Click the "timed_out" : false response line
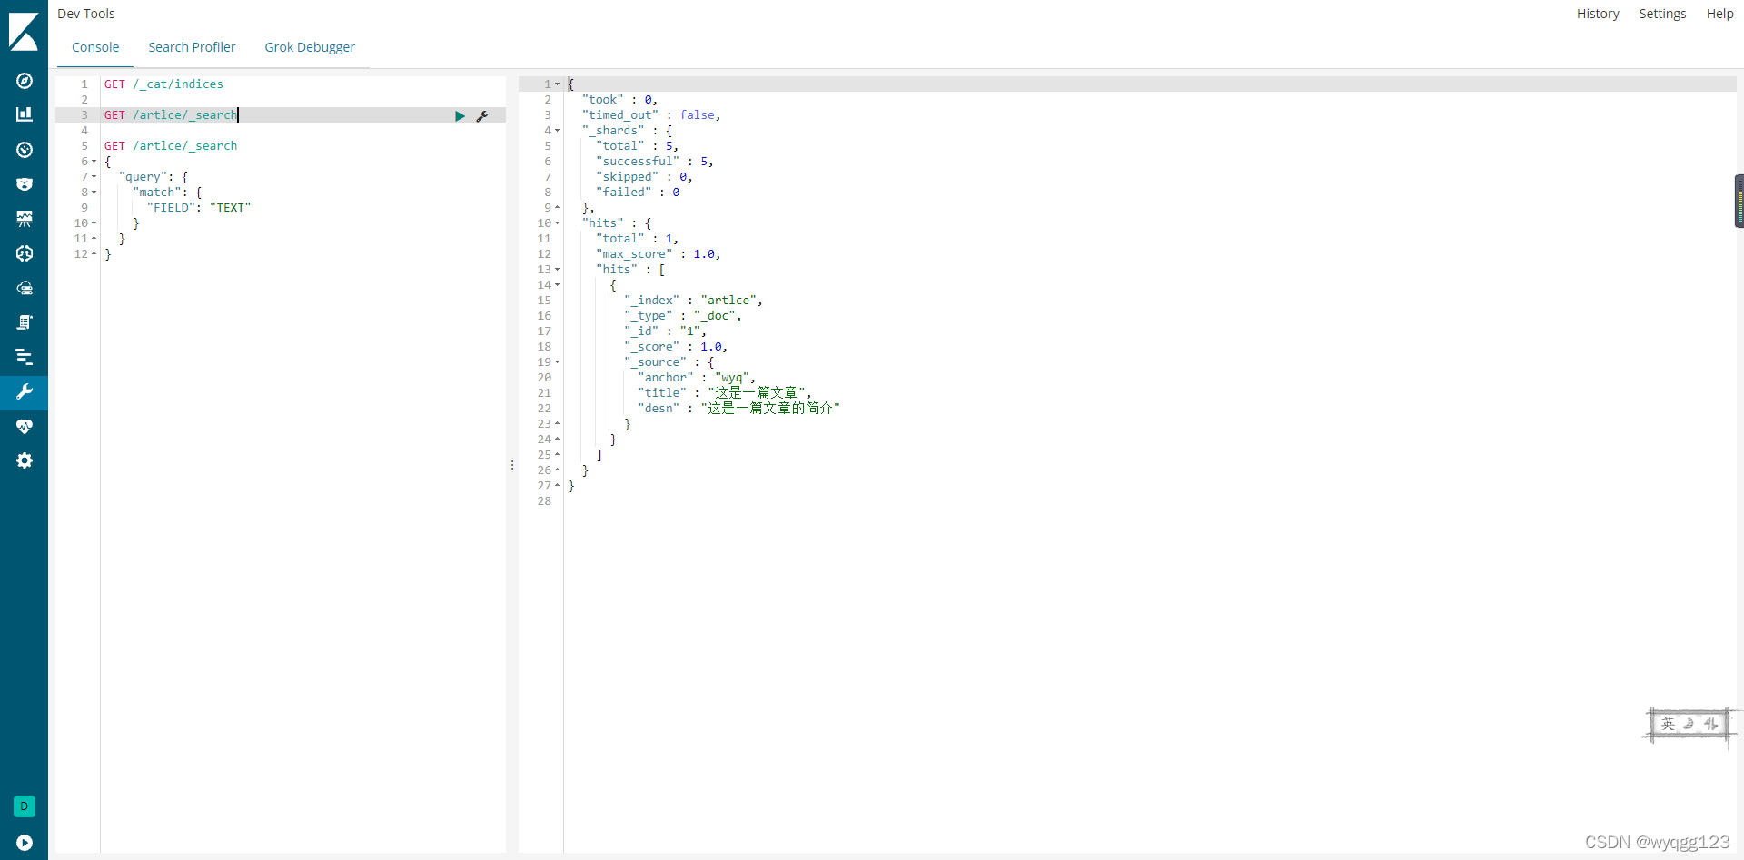1744x860 pixels. pyautogui.click(x=651, y=115)
